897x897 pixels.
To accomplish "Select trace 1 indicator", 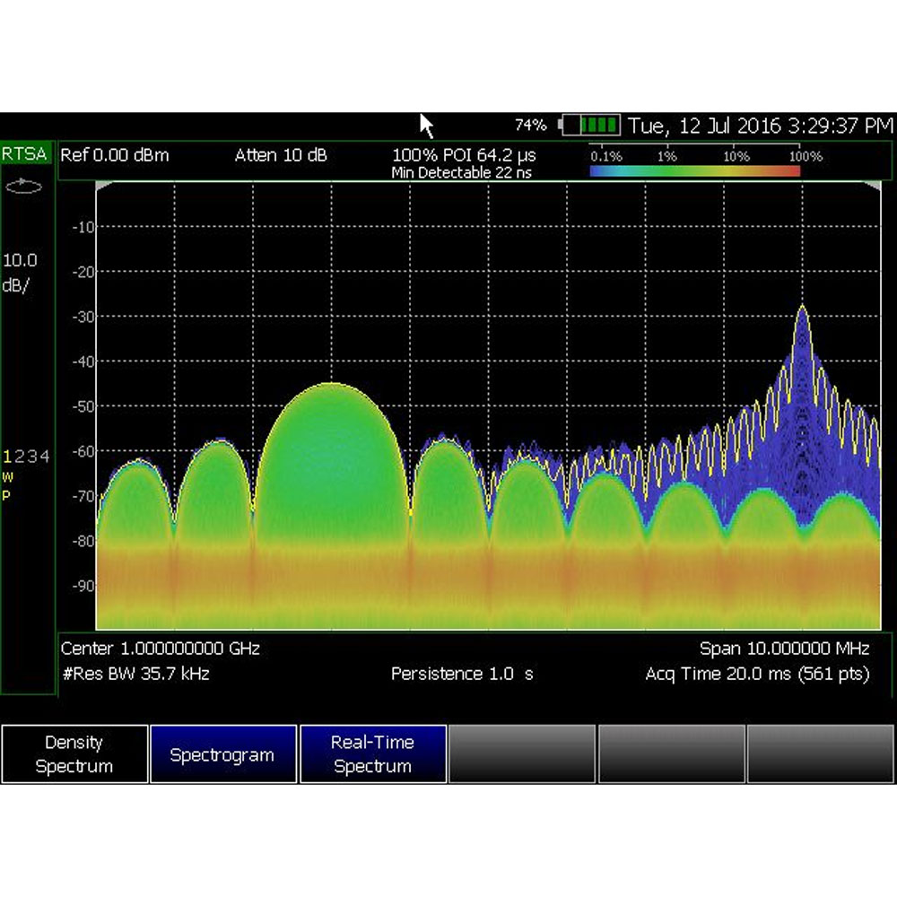I will (7, 457).
